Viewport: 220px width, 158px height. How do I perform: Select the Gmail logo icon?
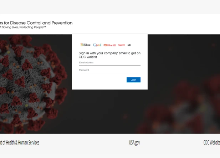(97, 45)
